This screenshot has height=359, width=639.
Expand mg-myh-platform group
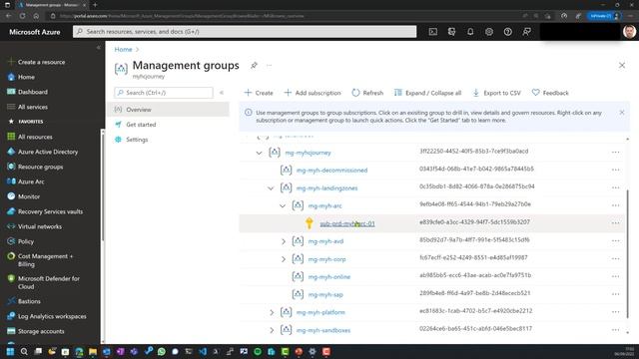pos(272,312)
